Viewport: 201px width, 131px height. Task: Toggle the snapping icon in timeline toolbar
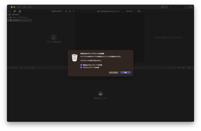point(179,68)
